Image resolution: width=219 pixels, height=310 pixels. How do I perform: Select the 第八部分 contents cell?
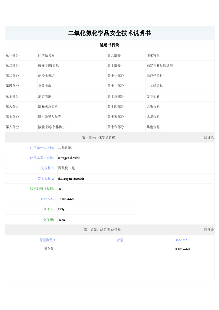tap(12, 127)
